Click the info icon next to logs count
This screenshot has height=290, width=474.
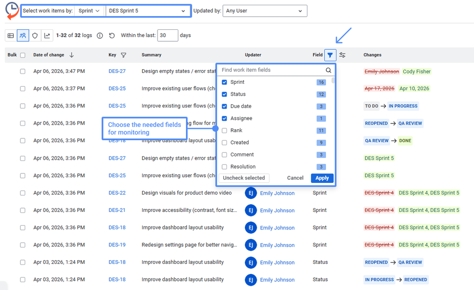[100, 35]
